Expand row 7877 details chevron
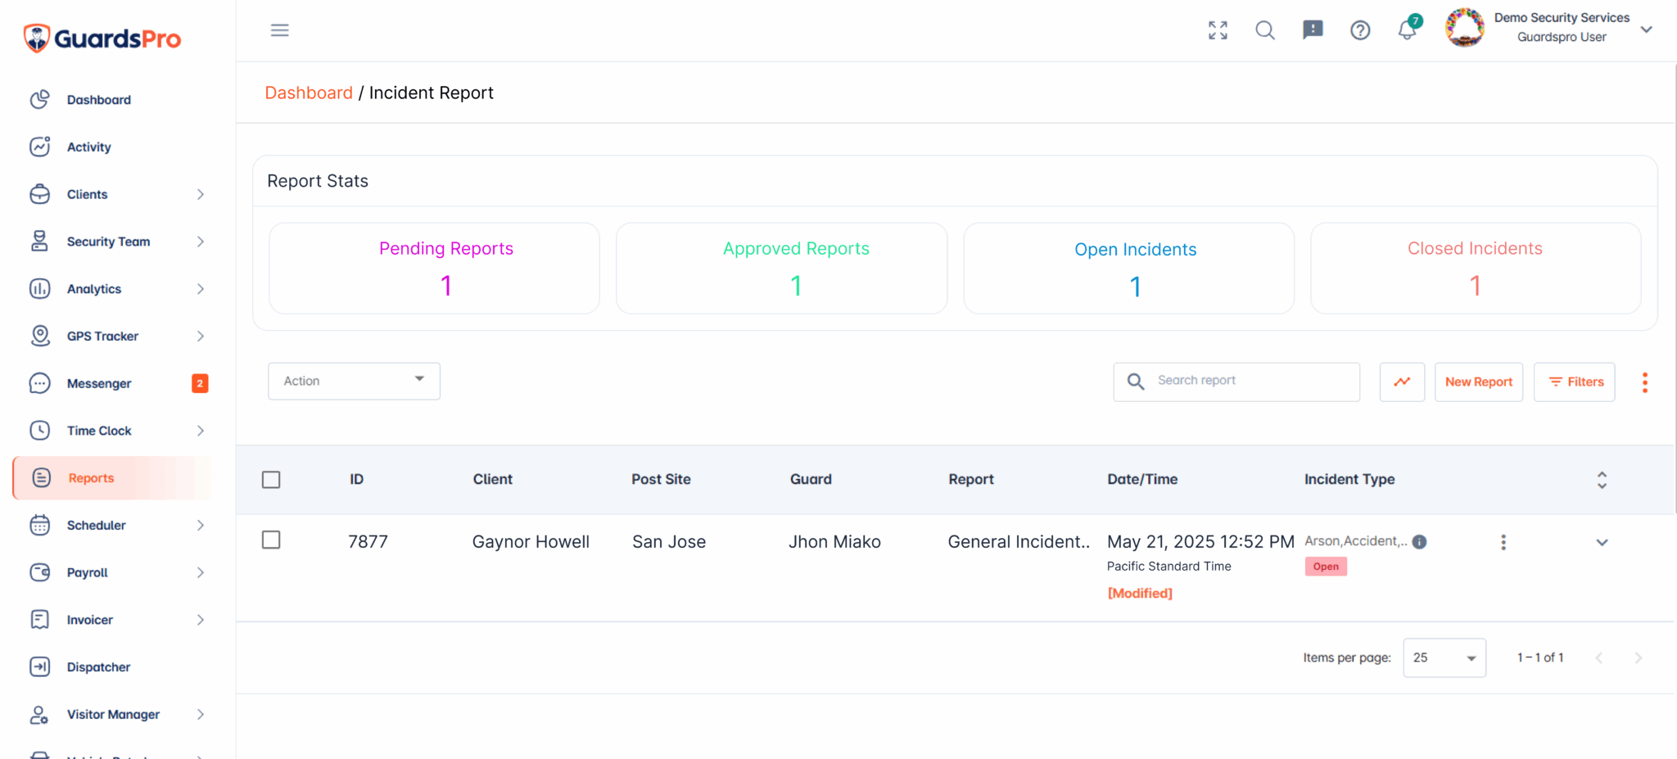Image resolution: width=1677 pixels, height=759 pixels. click(1602, 542)
